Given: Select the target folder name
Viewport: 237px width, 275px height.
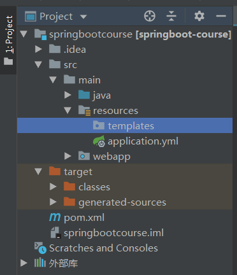Looking at the screenshot, I should (78, 173).
